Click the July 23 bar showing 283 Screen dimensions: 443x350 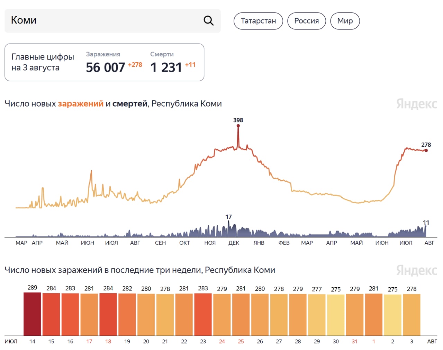[203, 314]
